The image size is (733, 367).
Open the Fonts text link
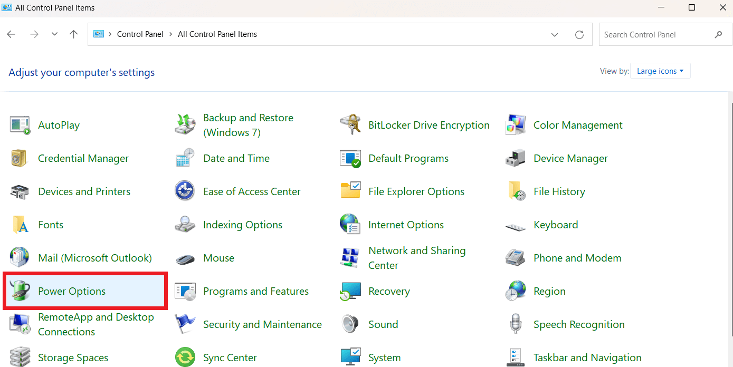(51, 225)
